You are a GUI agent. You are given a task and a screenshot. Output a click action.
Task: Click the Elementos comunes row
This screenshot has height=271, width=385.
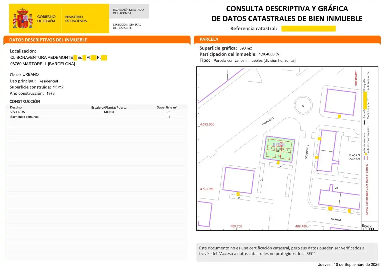[x=96, y=117]
